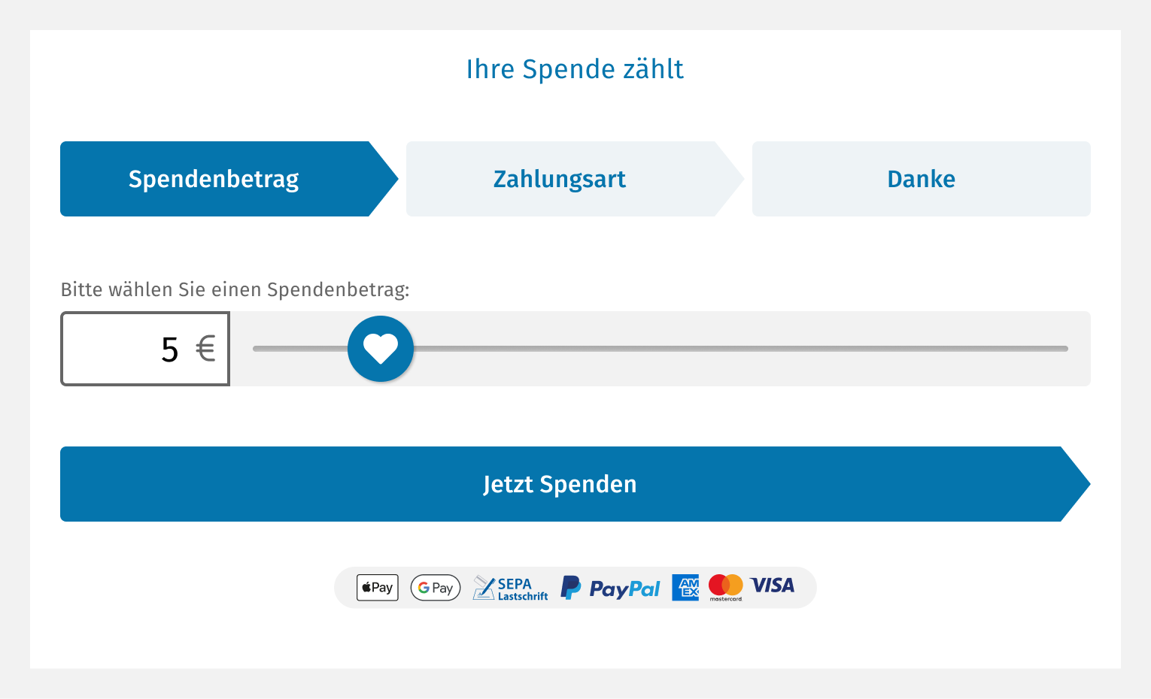Click the white heart slider handle
Viewport: 1151px width, 699px height.
coord(381,349)
